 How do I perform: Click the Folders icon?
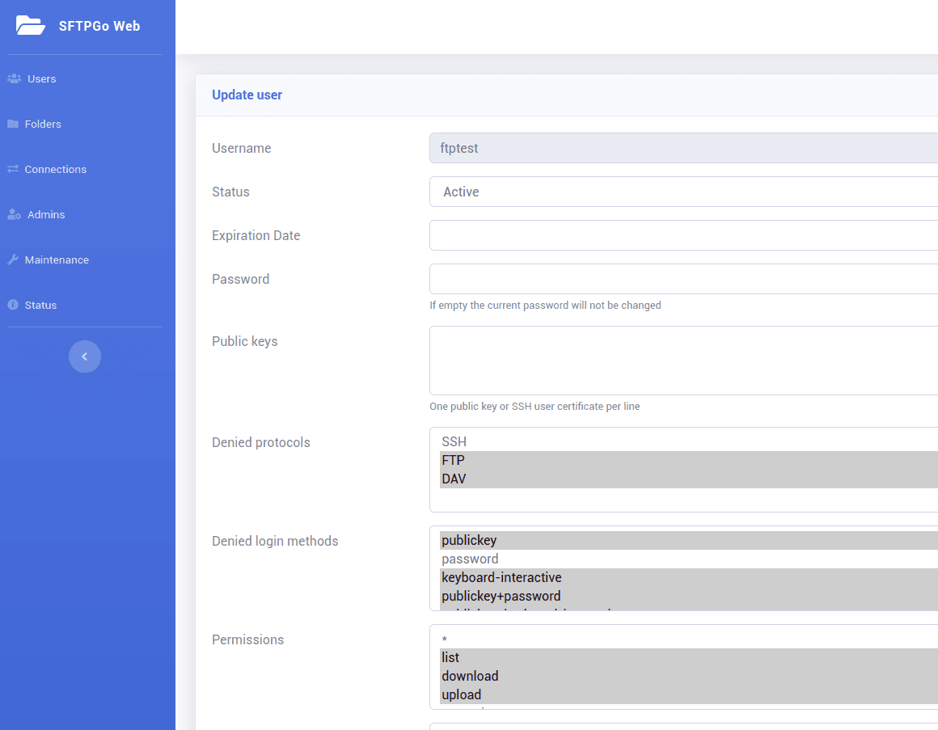coord(14,123)
